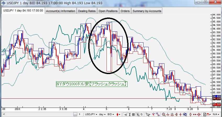
Task: Select the connected boxes object tool
Action: [158, 114]
